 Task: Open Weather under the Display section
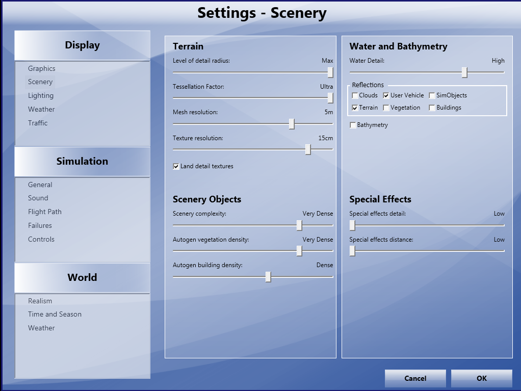41,109
